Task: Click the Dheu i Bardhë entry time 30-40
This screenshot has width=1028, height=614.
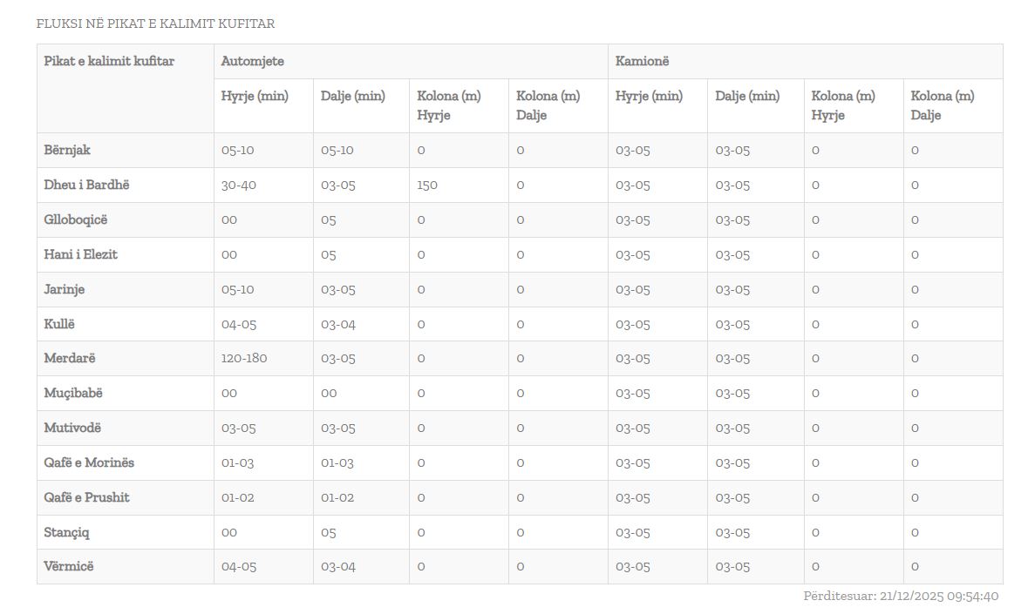Action: [239, 185]
